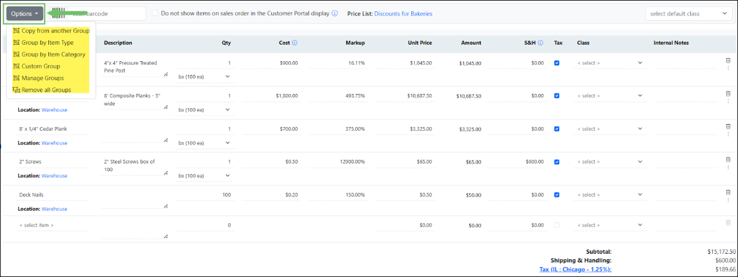Delete the Cedar Plank row via trash icon
The height and width of the screenshot is (277, 738).
point(728,126)
